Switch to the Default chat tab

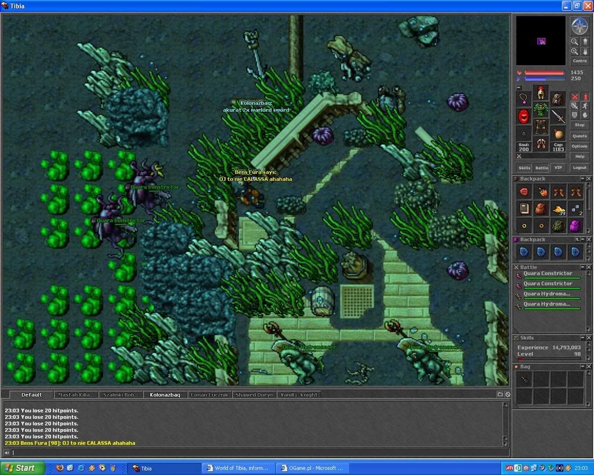(31, 395)
